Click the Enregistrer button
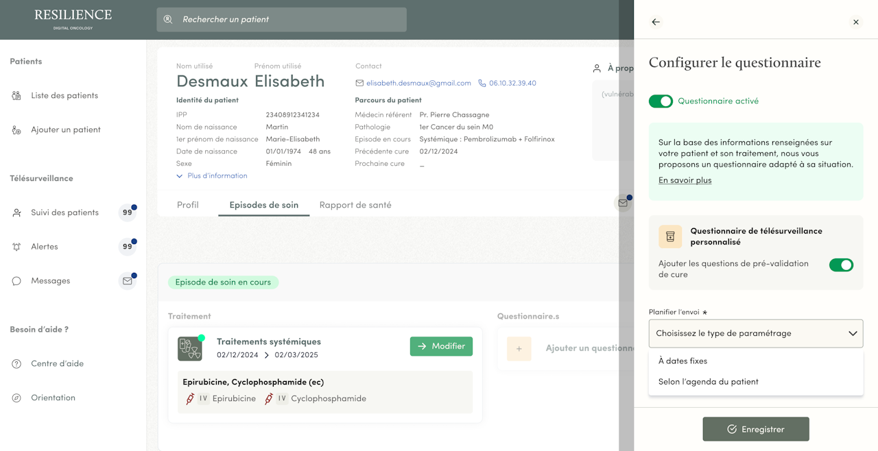This screenshot has width=878, height=451. [756, 429]
